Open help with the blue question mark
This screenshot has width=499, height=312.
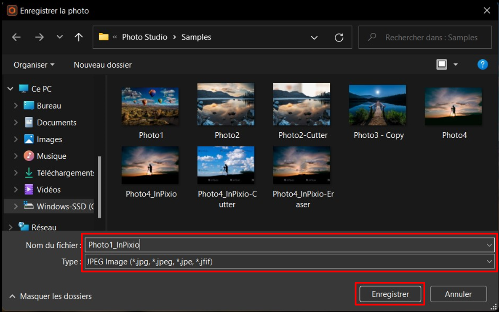(x=483, y=64)
